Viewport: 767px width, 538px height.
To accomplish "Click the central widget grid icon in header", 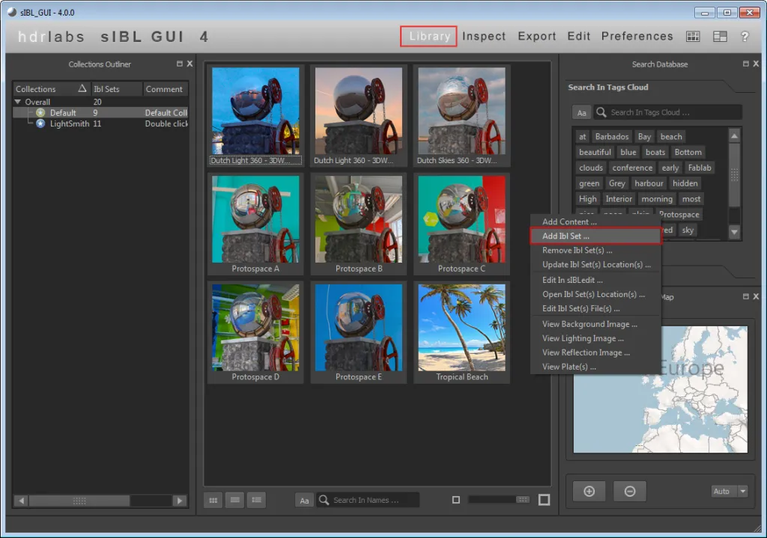I will tap(693, 36).
